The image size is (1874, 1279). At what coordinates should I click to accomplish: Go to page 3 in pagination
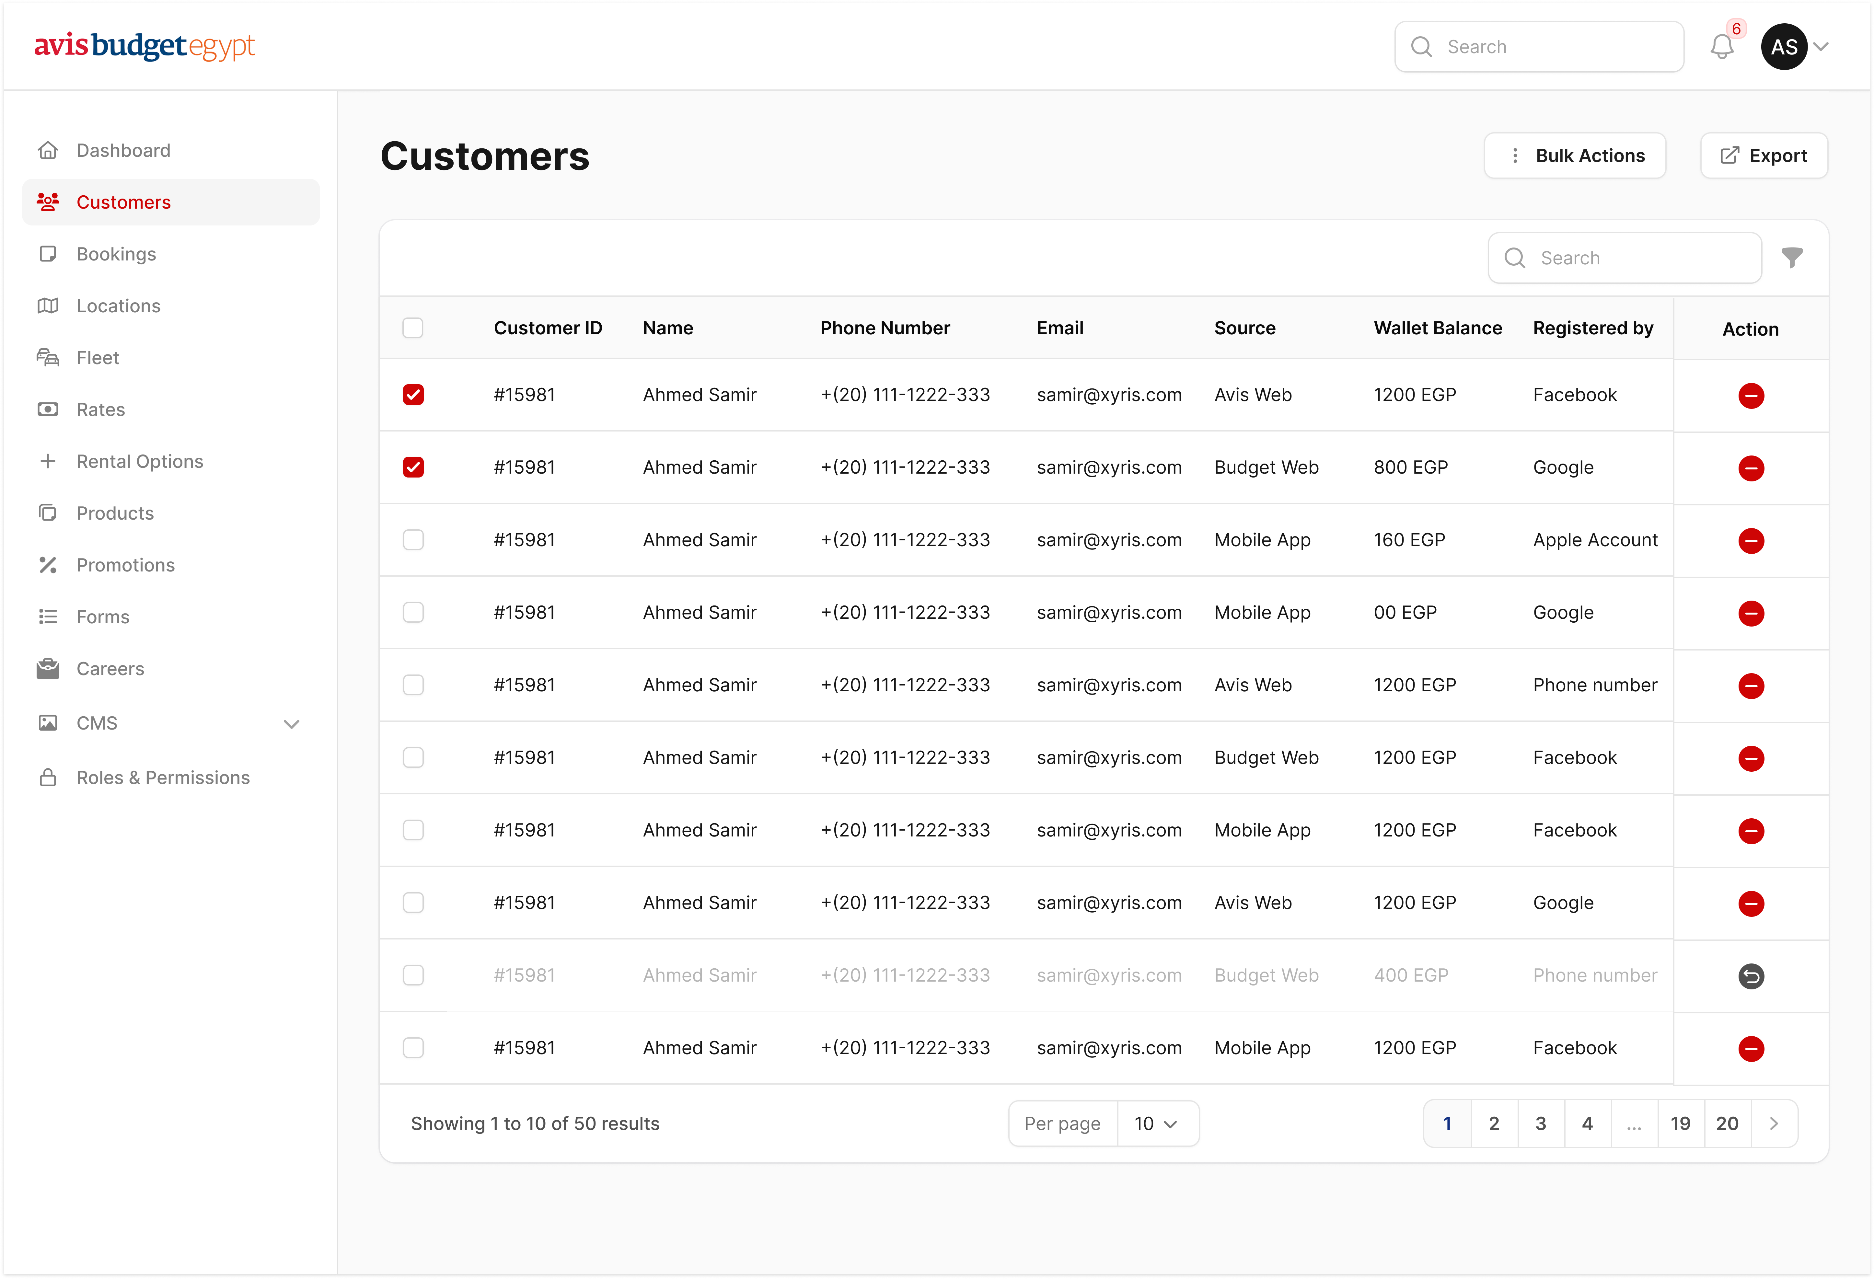[x=1540, y=1123]
